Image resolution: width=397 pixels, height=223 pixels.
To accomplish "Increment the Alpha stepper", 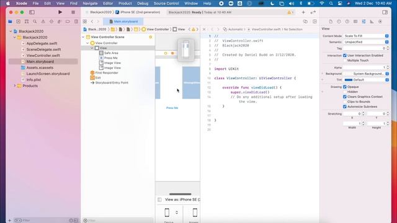I will click(x=388, y=66).
